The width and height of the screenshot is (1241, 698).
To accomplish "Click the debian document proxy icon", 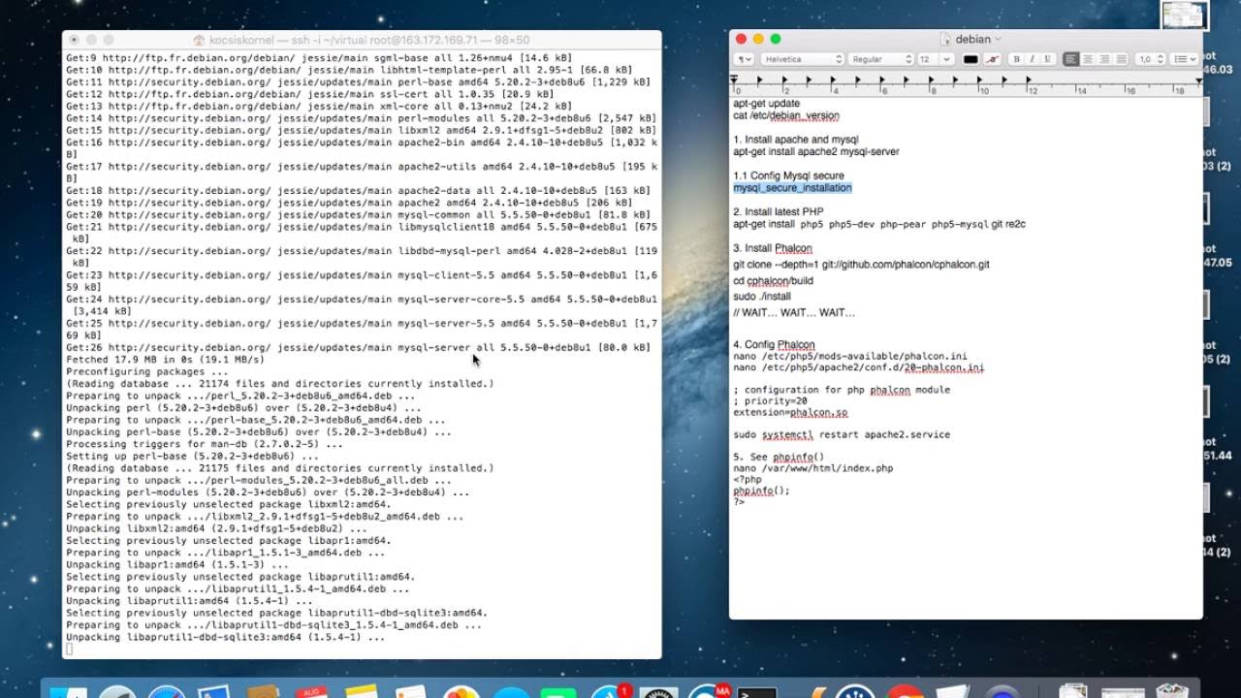I will click(946, 40).
